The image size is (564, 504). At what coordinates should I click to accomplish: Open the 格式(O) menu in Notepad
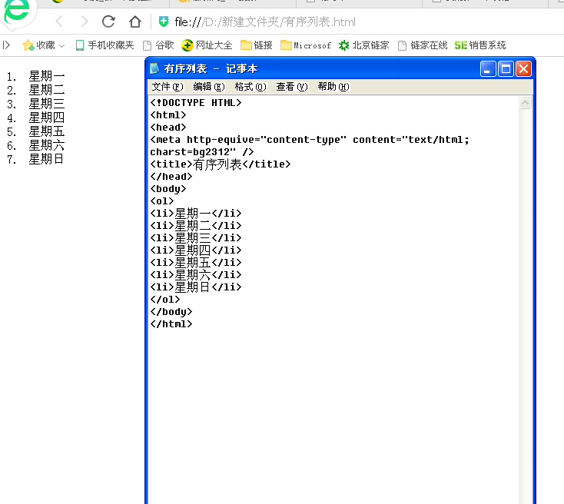tap(250, 87)
